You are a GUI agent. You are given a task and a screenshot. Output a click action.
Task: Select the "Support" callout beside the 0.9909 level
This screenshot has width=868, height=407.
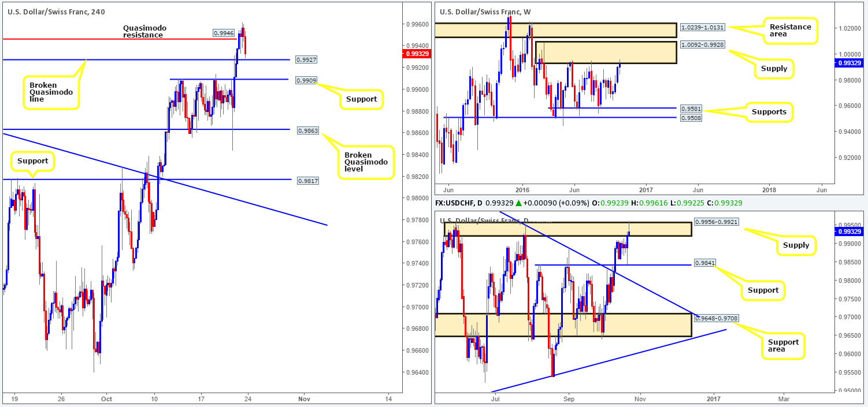(361, 99)
